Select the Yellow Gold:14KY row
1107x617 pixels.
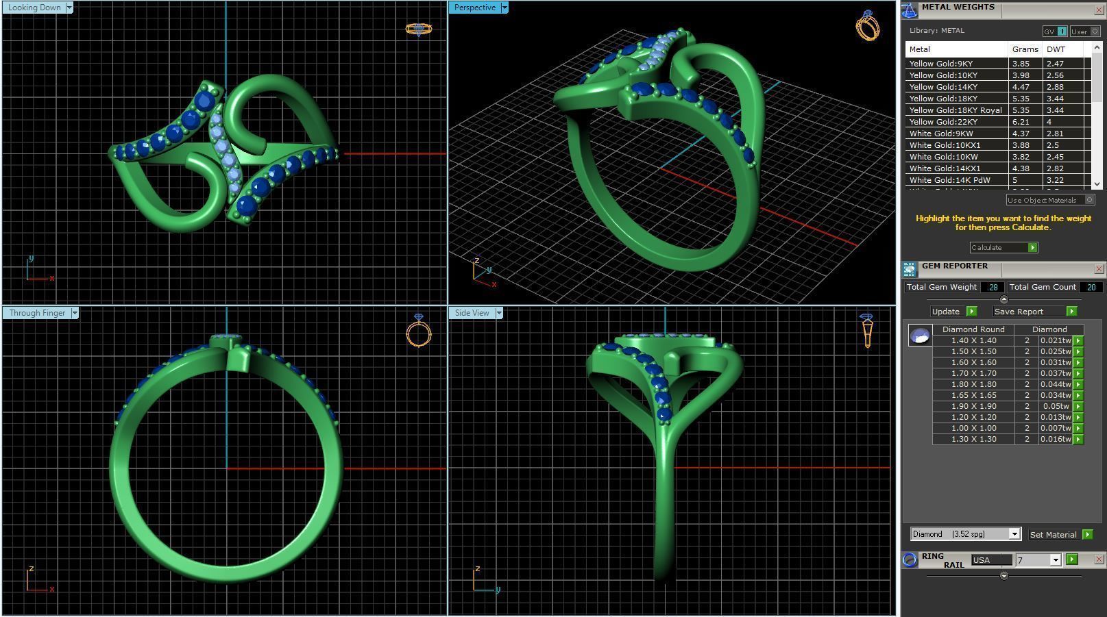click(x=998, y=87)
